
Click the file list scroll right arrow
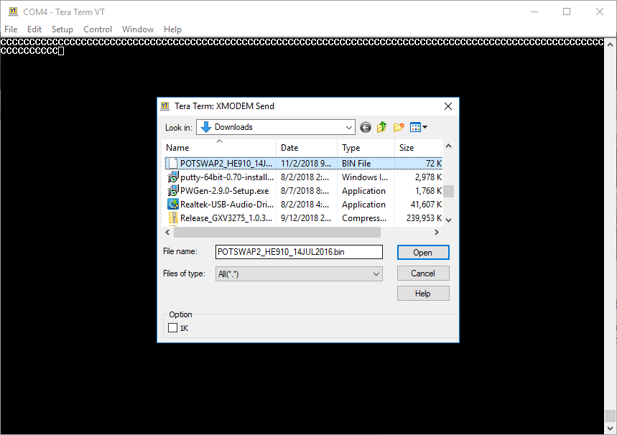pos(436,232)
